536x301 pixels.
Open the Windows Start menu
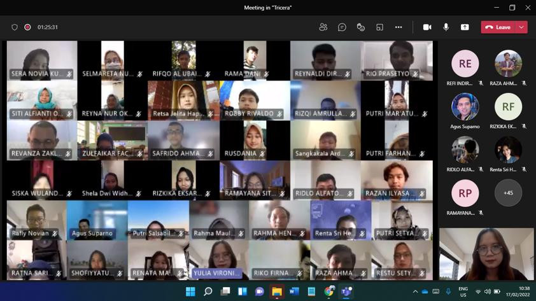[x=190, y=291]
